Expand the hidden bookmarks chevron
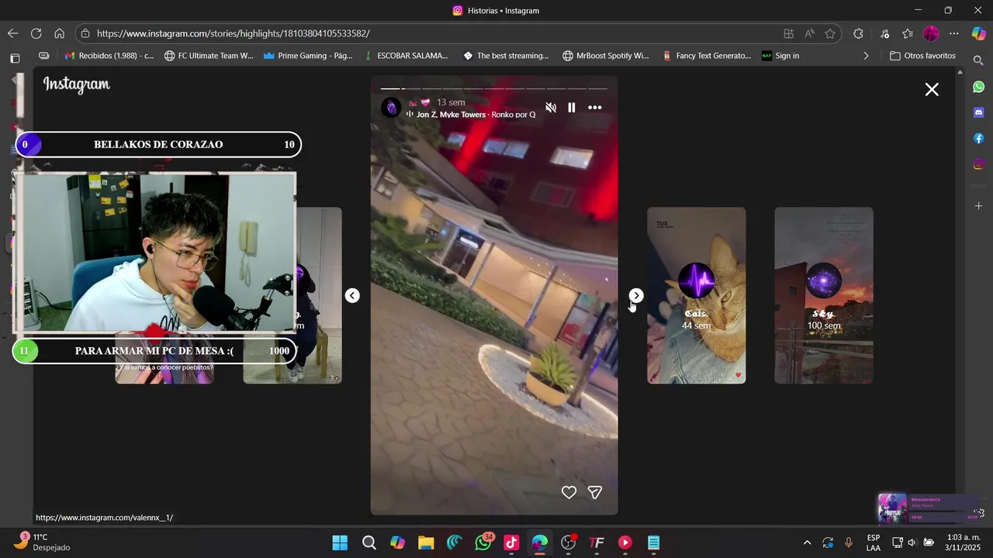 (866, 56)
